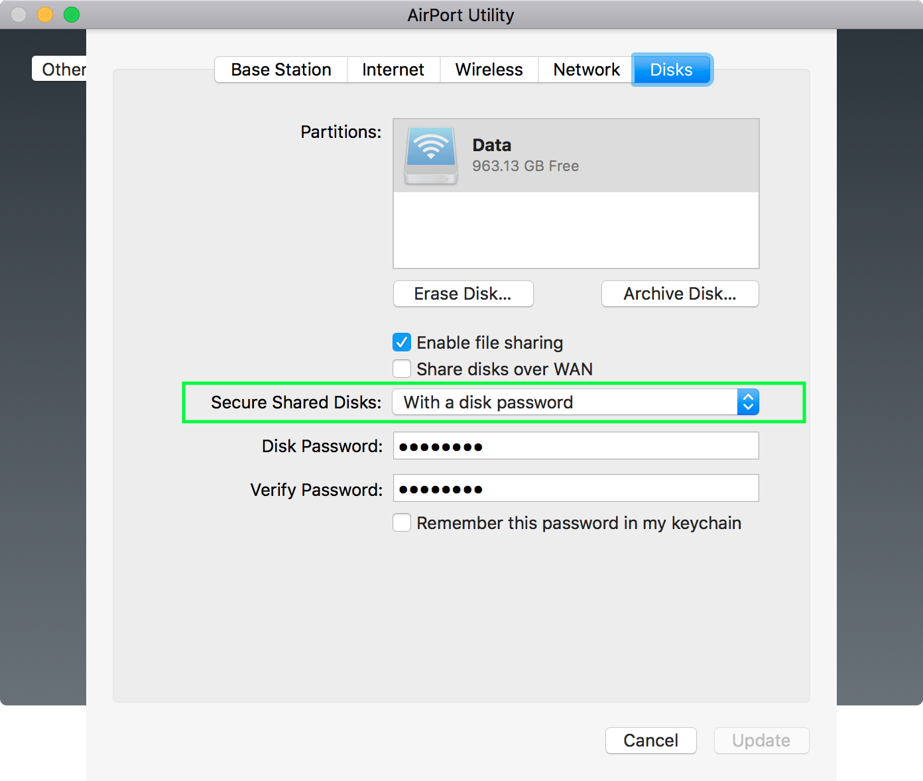This screenshot has width=923, height=781.
Task: Click the Partitions: label
Action: 341,132
